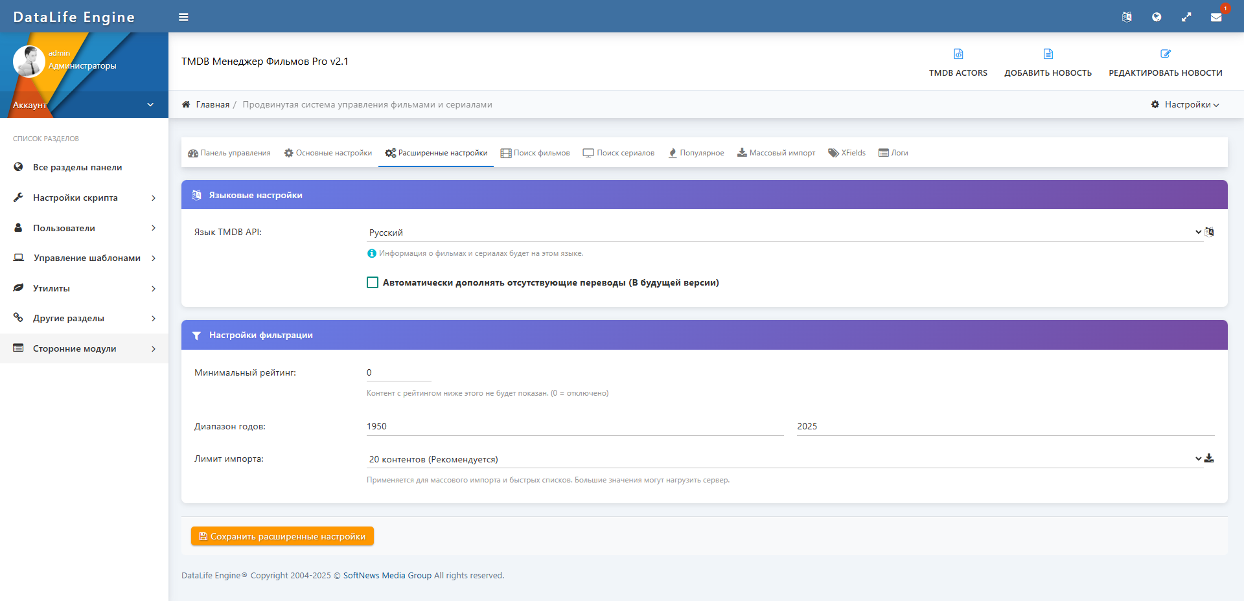Click the admin avatar picture
This screenshot has height=601, width=1244.
click(29, 62)
